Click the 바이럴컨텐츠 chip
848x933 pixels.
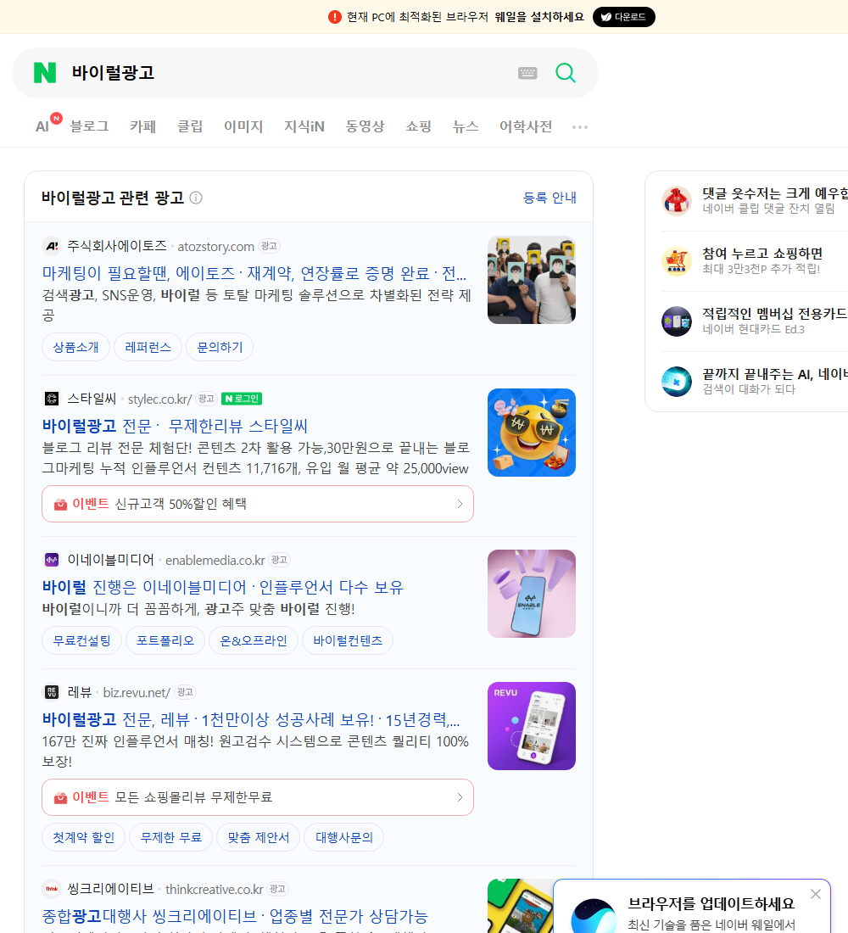click(x=348, y=640)
